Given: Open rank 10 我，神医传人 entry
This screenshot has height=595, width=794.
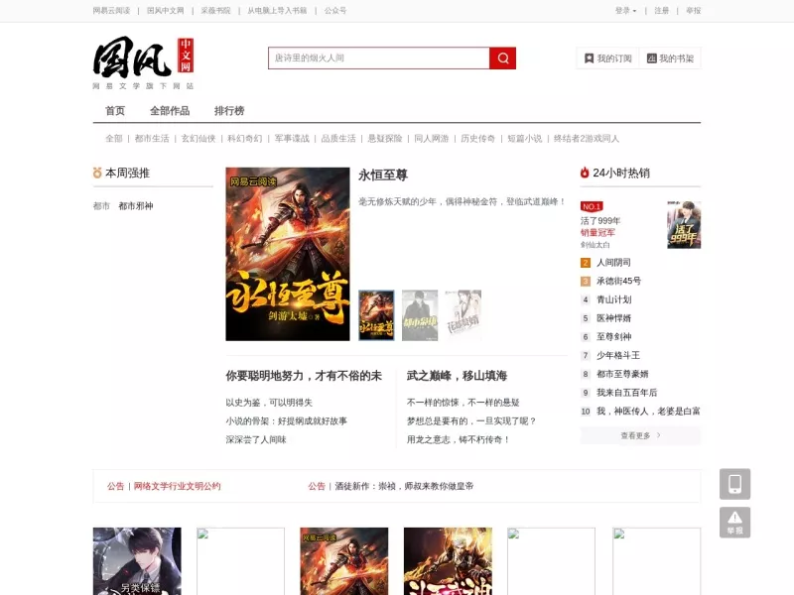Looking at the screenshot, I should pyautogui.click(x=648, y=411).
